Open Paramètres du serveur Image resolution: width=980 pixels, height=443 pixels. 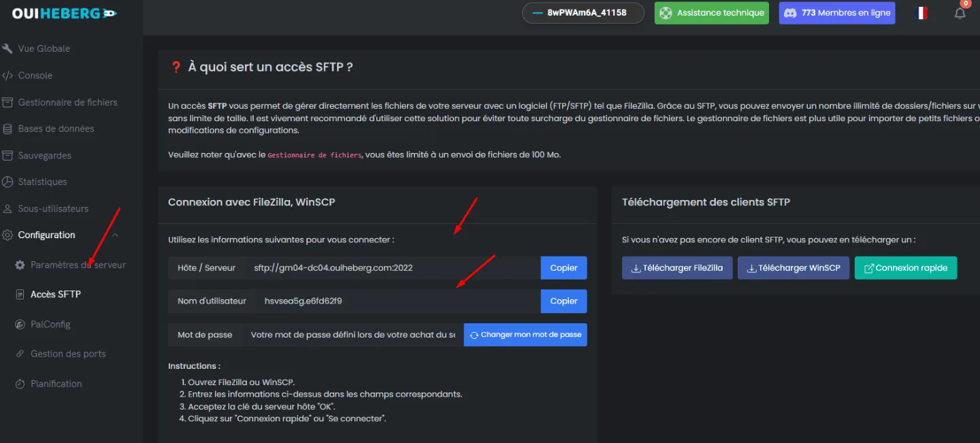pyautogui.click(x=78, y=265)
